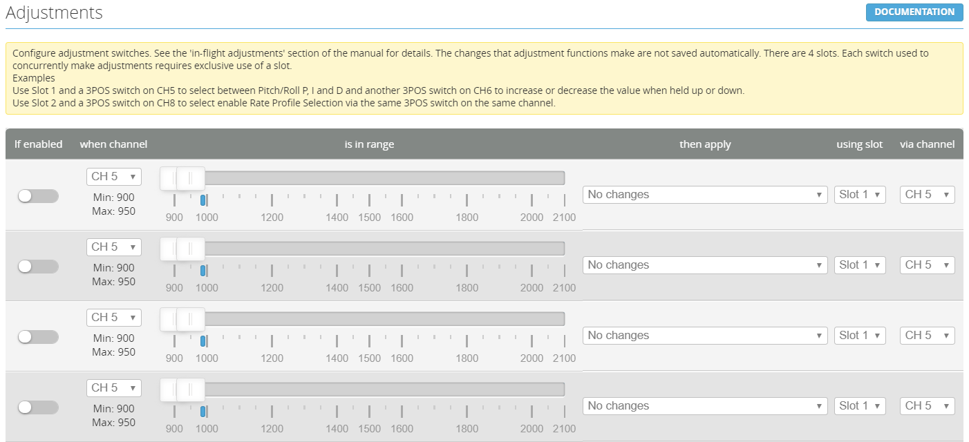Open the second row 'via channel' dropdown
Viewport: 969px width, 442px height.
(927, 265)
